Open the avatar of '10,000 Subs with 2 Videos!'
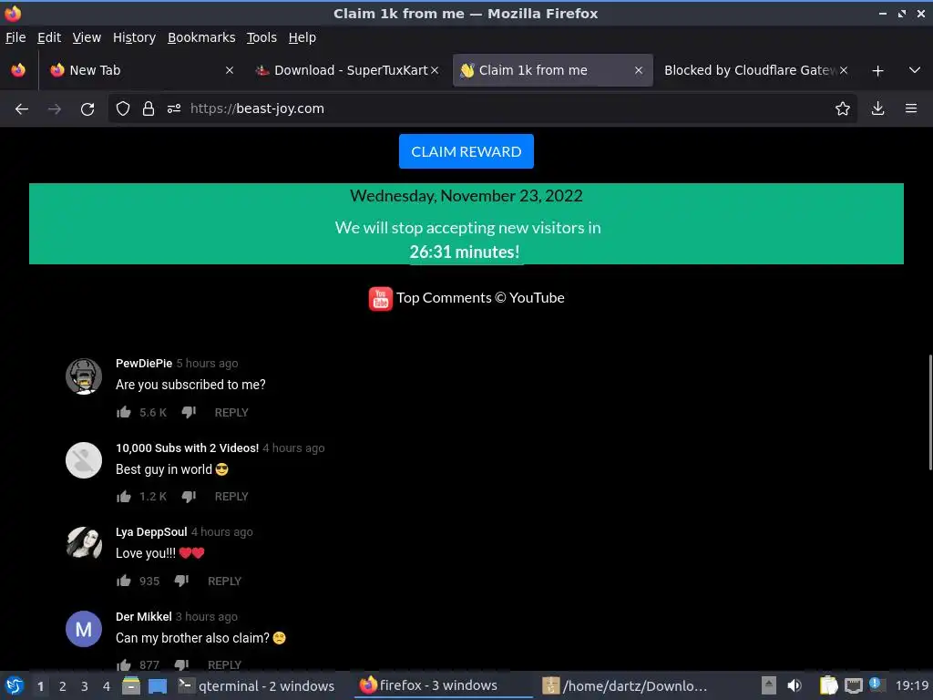Image resolution: width=933 pixels, height=700 pixels. 83,460
